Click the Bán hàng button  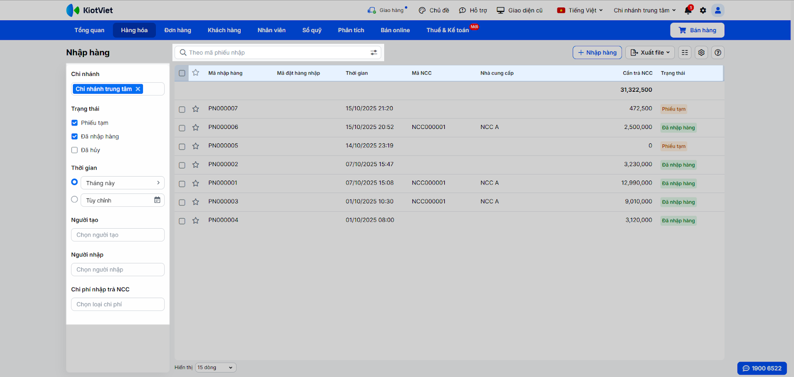click(697, 30)
